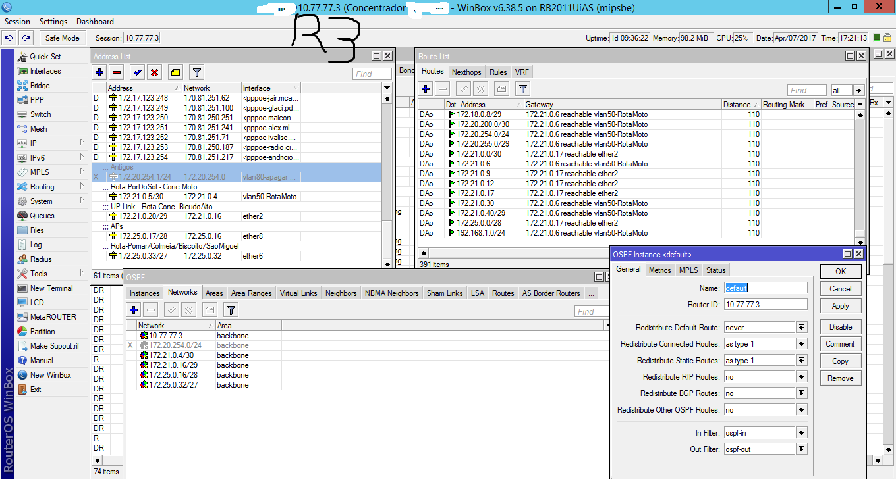Open the filter funnel in Route List
896x479 pixels.
522,89
